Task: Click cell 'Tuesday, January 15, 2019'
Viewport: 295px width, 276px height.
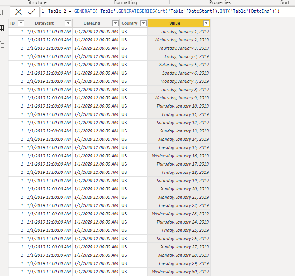Action: click(179, 147)
